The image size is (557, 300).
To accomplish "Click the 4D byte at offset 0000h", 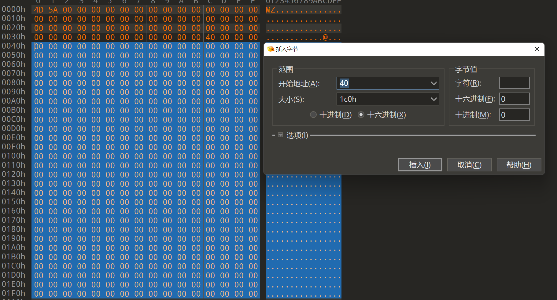I will [39, 10].
